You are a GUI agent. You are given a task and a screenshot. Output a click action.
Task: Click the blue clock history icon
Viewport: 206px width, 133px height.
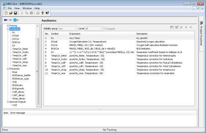click(15, 20)
